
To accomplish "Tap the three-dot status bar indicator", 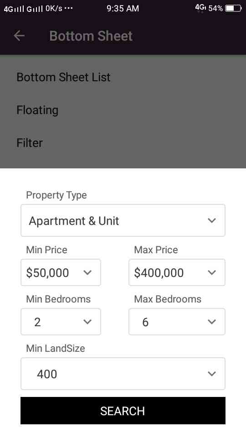I will (68, 8).
